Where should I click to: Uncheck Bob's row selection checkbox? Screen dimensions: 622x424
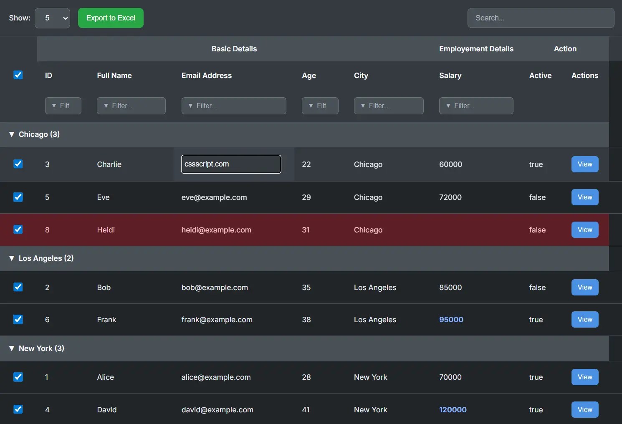(18, 287)
